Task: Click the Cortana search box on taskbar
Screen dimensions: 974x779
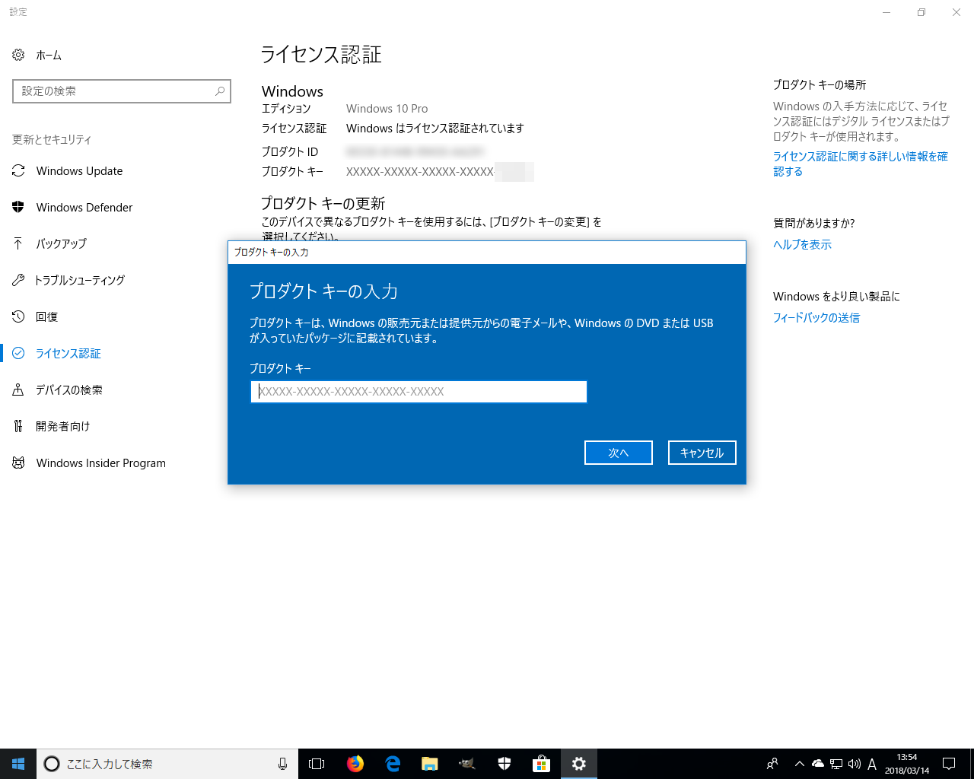Action: [x=167, y=764]
